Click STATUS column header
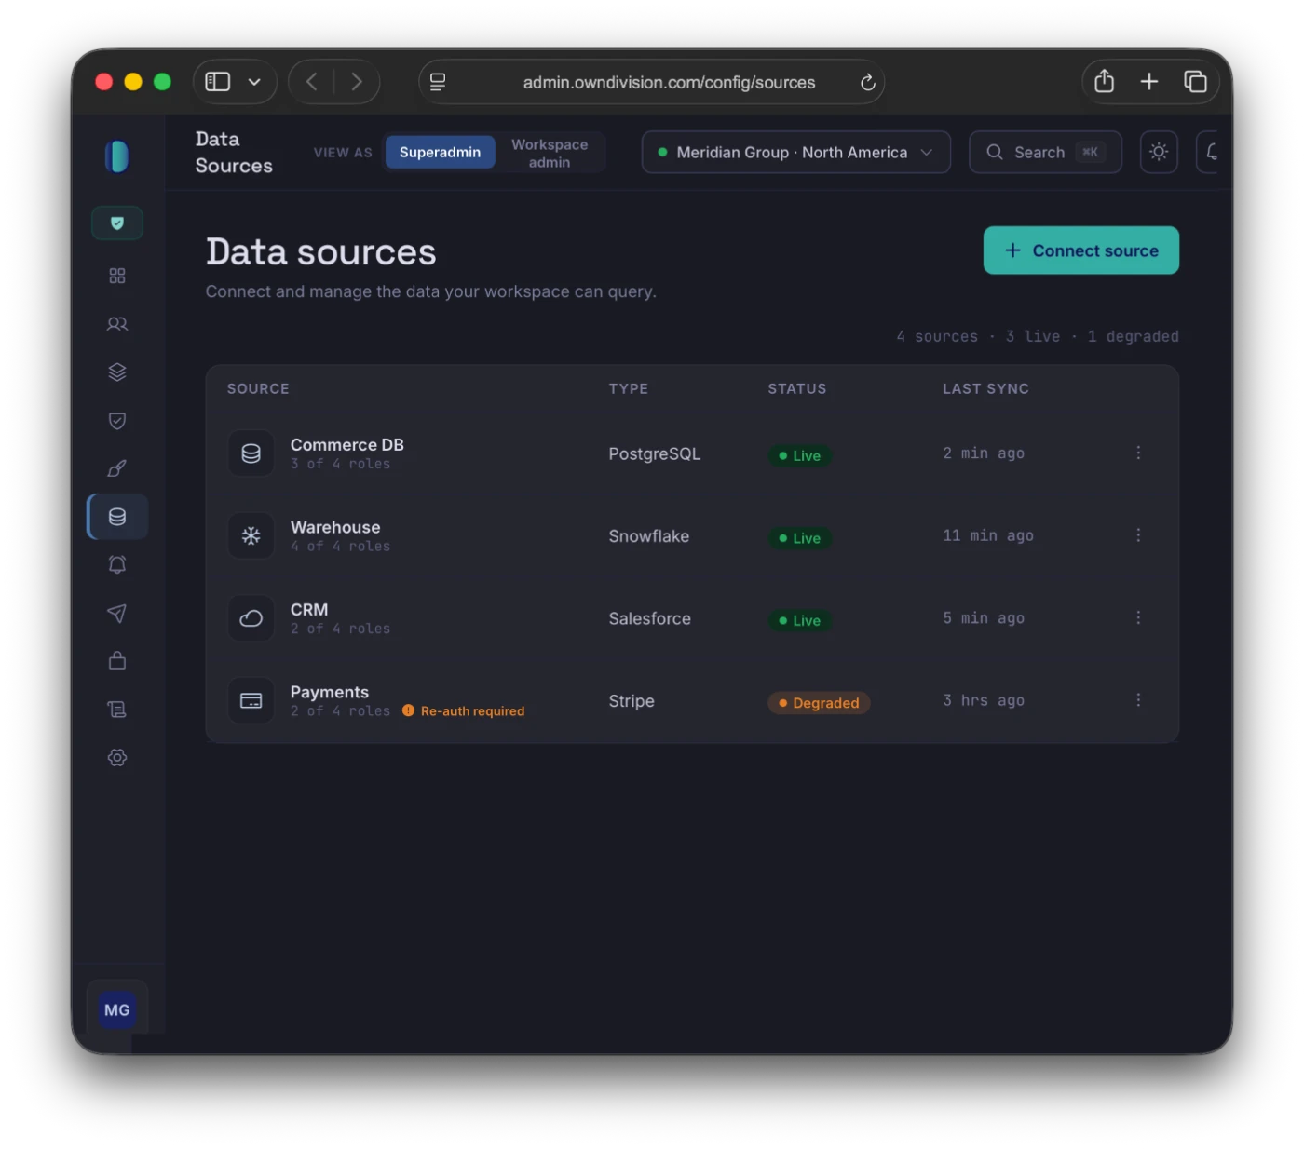Screen dimensions: 1304x1150 796,389
